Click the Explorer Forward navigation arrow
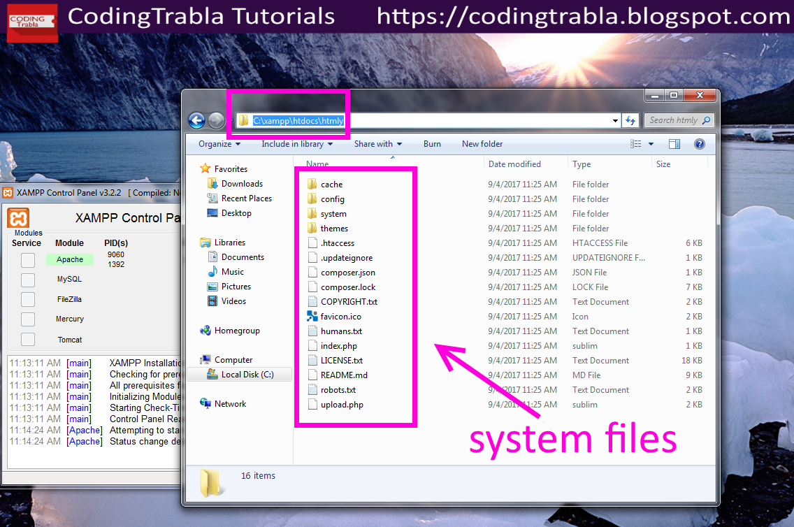The image size is (794, 527). click(216, 120)
